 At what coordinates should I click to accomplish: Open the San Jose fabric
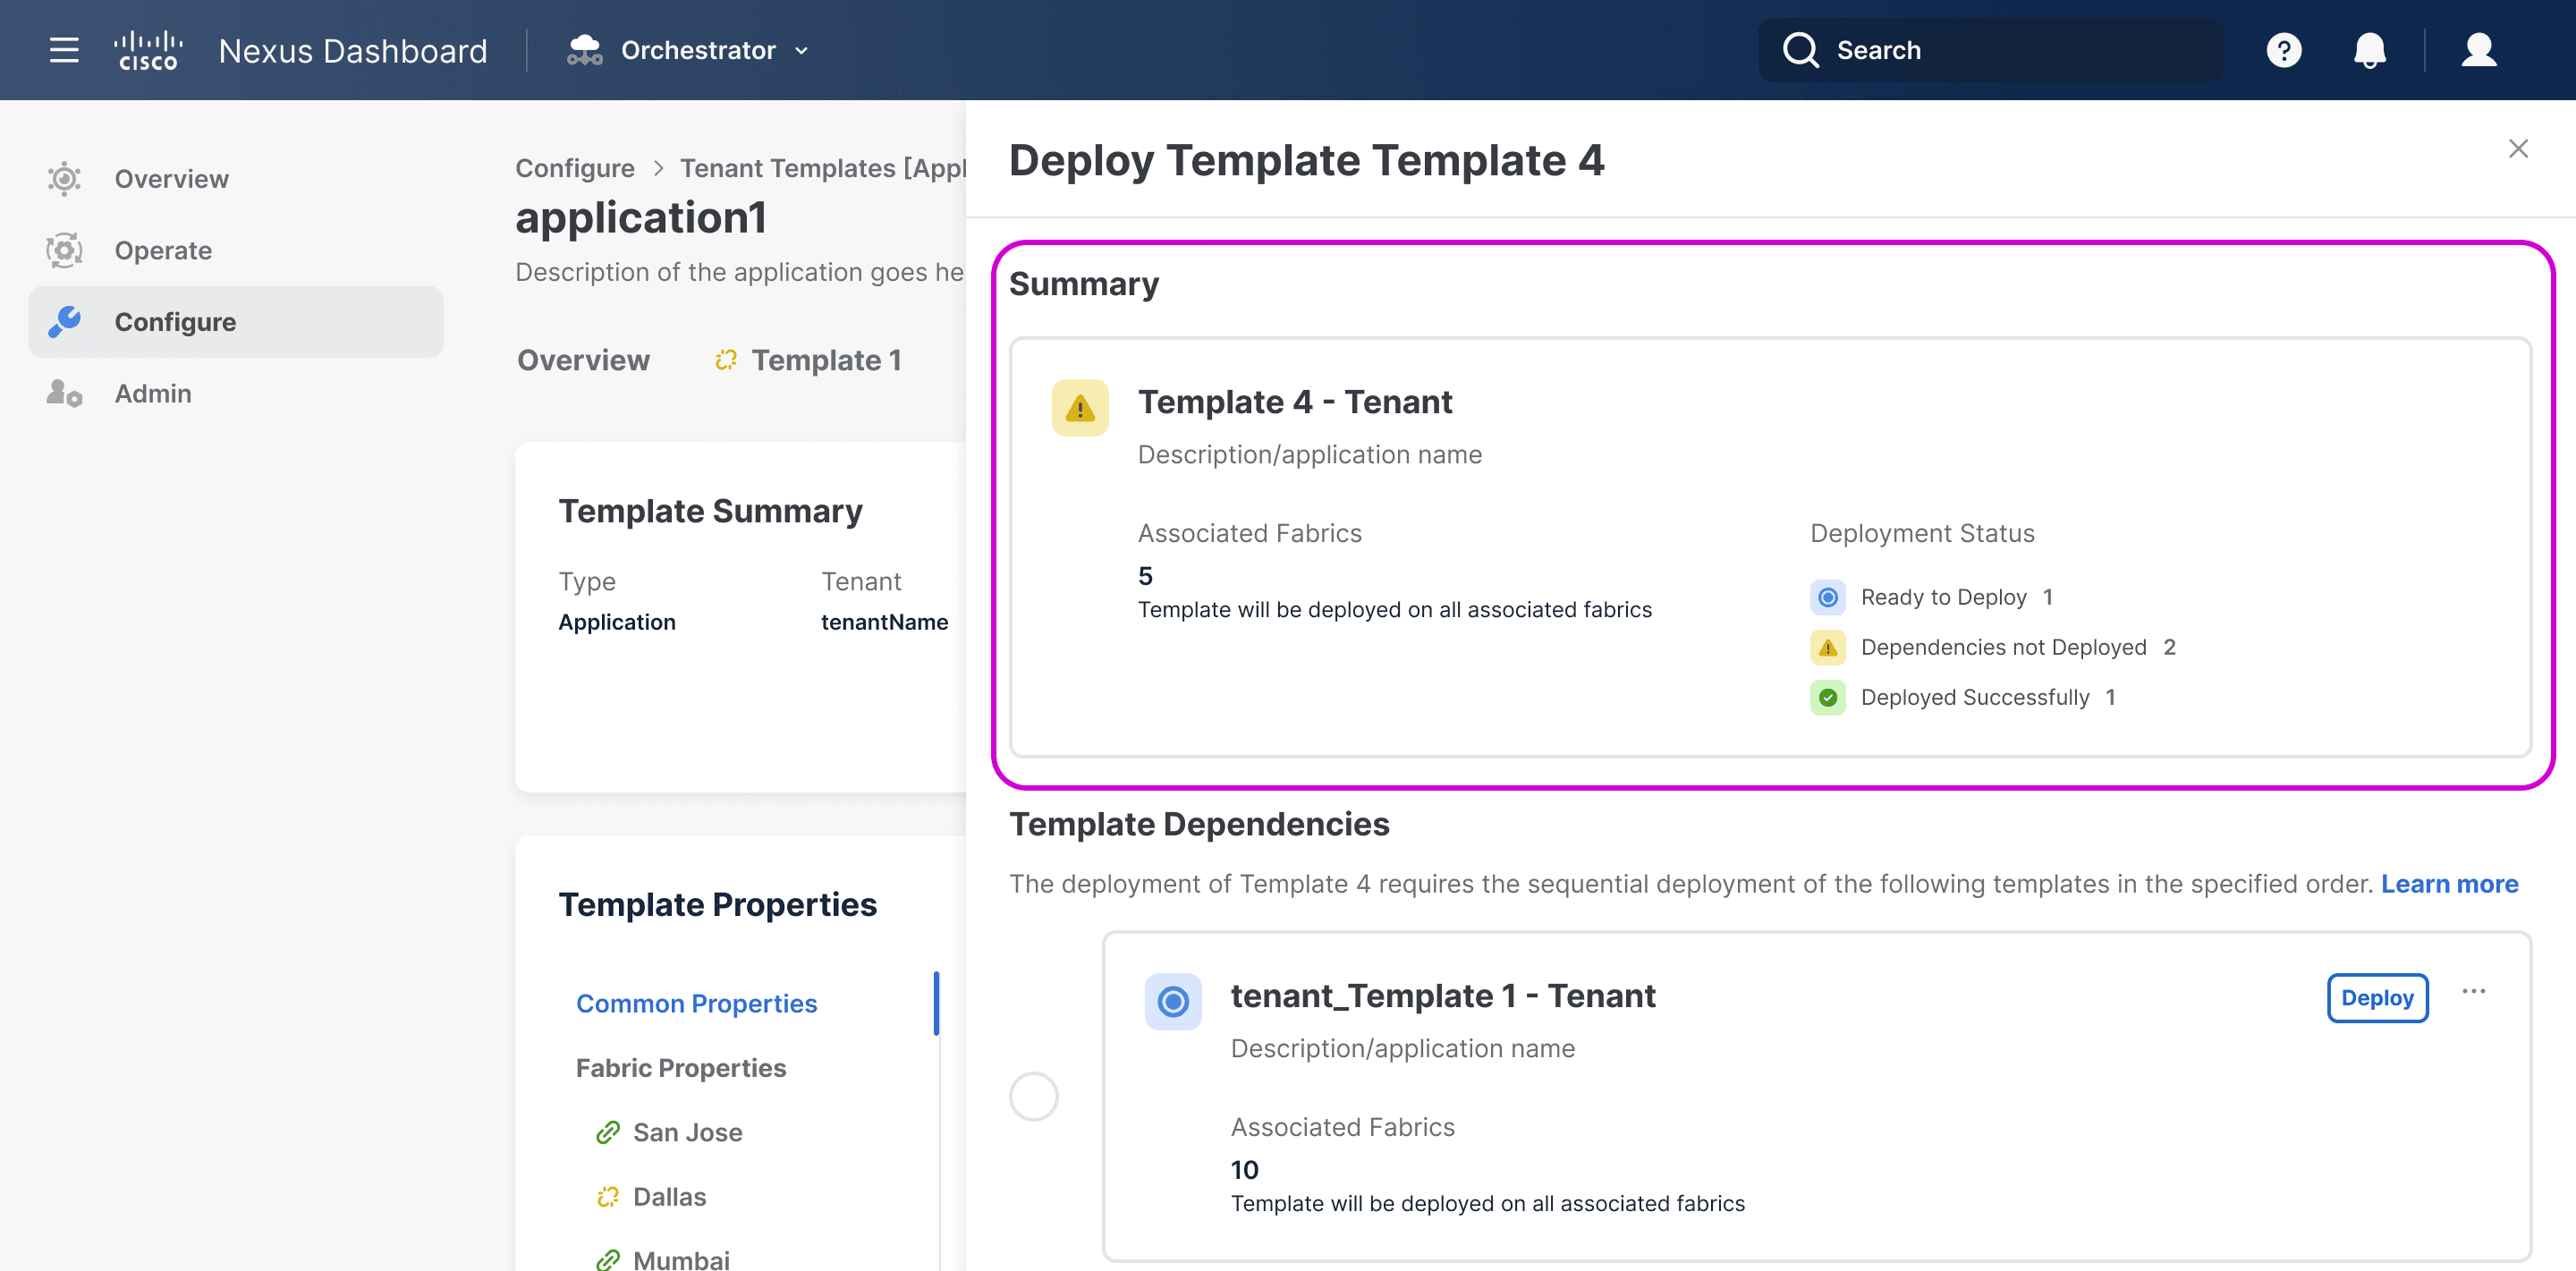pos(688,1132)
